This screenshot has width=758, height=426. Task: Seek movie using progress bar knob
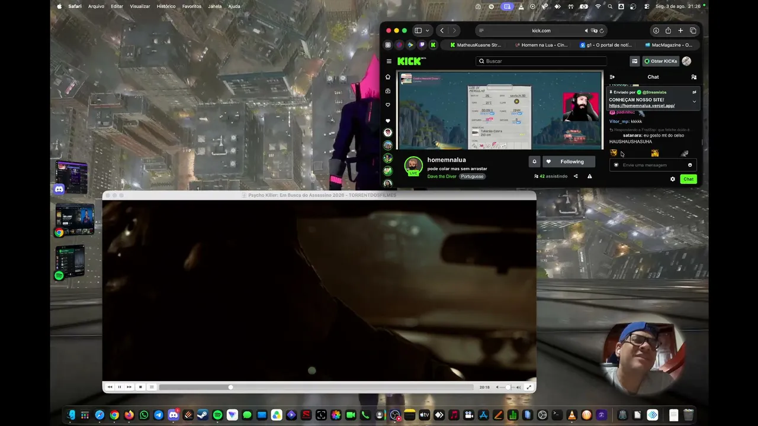pyautogui.click(x=230, y=387)
